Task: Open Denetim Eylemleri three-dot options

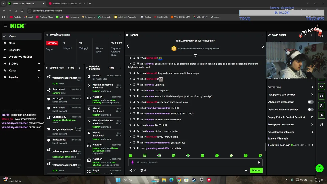Action: 120,68
